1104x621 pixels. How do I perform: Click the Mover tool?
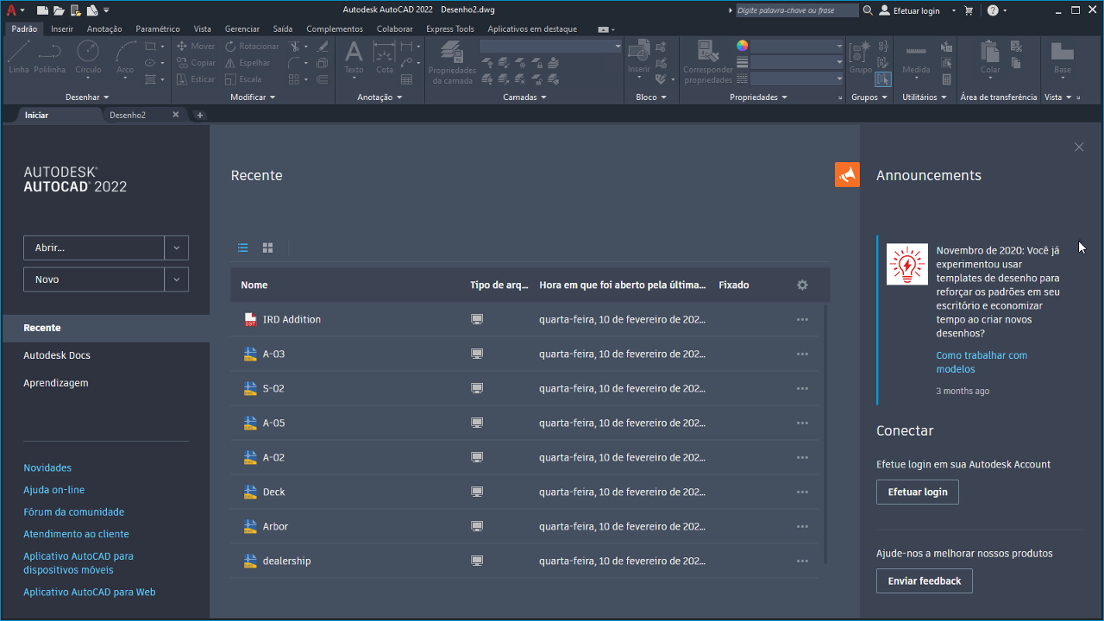point(196,46)
